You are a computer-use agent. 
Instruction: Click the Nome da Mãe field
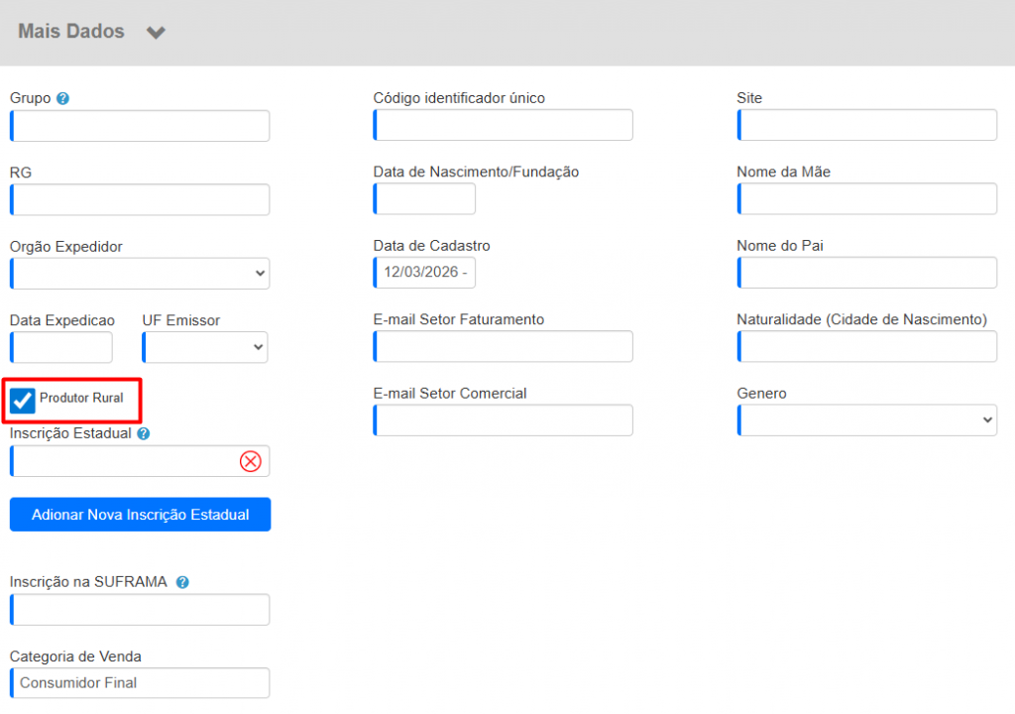coord(867,199)
